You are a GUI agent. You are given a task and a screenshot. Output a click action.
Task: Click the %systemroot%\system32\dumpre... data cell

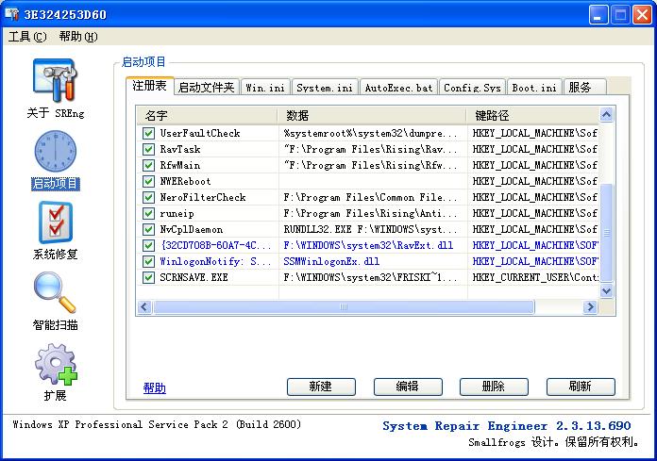(x=370, y=134)
